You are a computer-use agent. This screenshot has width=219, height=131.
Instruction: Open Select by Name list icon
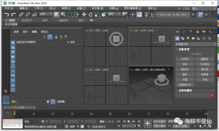click(63, 14)
